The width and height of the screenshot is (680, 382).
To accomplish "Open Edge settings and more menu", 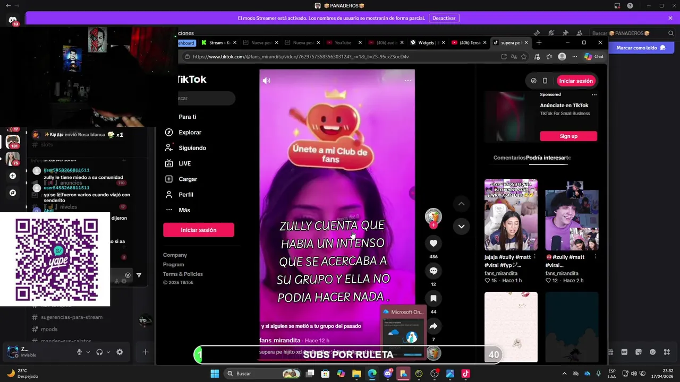I will (574, 56).
